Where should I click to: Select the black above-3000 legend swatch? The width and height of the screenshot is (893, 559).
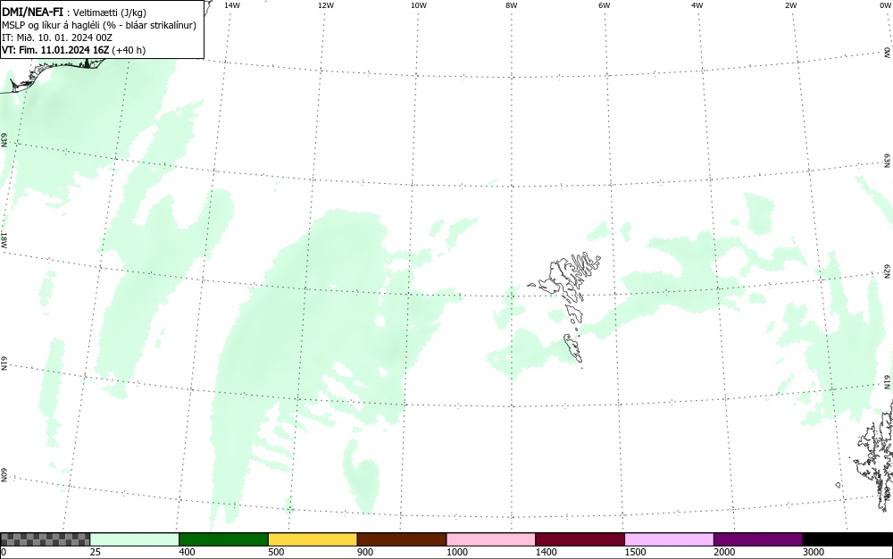[847, 539]
